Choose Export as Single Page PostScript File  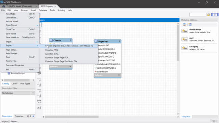pyautogui.click(x=69, y=61)
